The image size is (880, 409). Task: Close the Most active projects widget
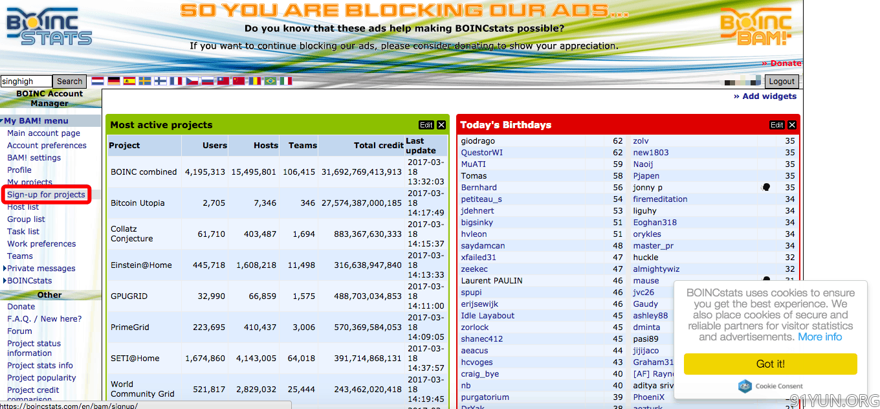pos(441,125)
